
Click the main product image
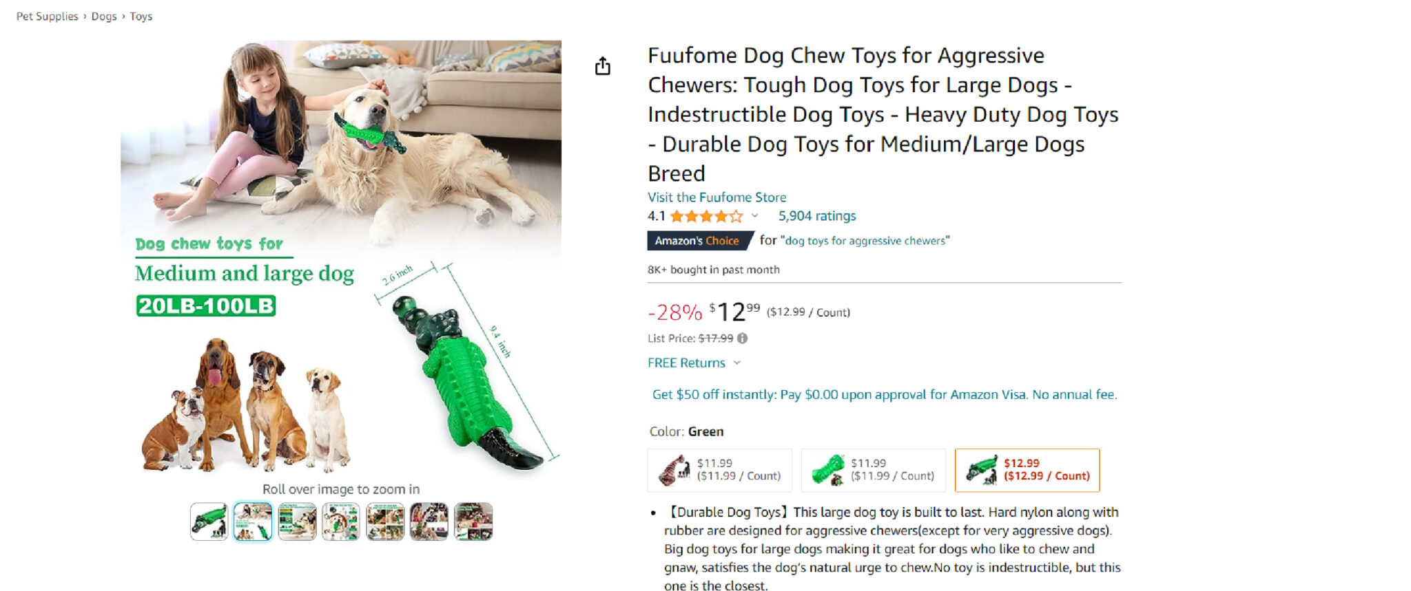click(x=341, y=257)
